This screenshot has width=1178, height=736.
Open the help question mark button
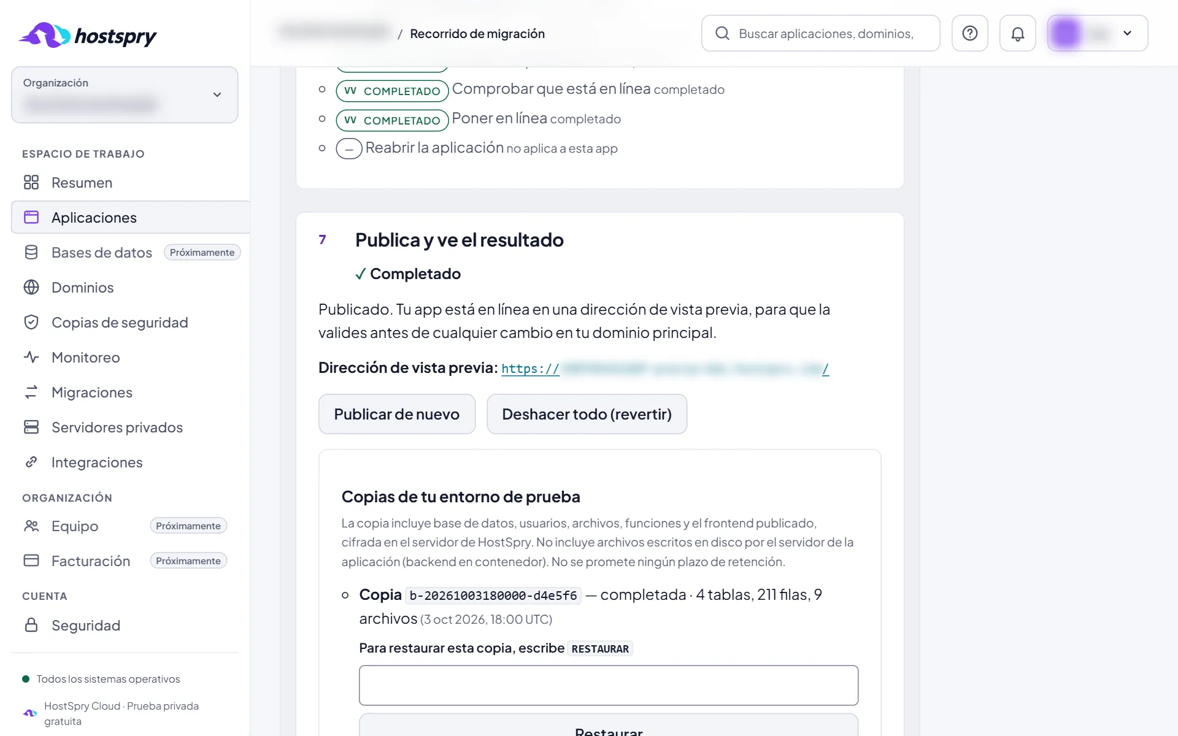970,33
